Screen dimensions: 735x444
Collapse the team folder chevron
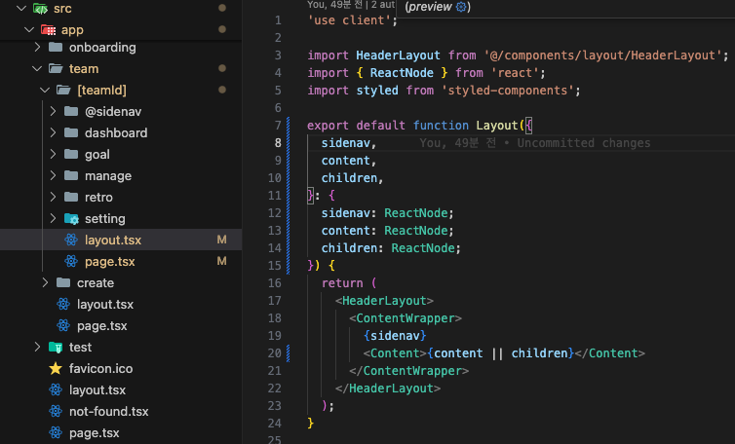coord(37,68)
